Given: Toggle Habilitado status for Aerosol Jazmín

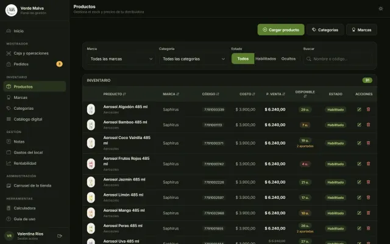Looking at the screenshot, I should point(335,182).
